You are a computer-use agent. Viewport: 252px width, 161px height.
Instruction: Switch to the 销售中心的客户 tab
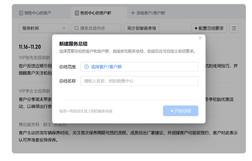[38, 13]
